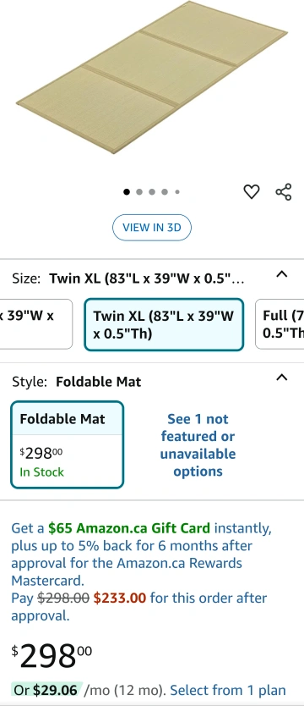Image resolution: width=304 pixels, height=706 pixels.
Task: Select the first image carousel dot
Action: (x=127, y=192)
